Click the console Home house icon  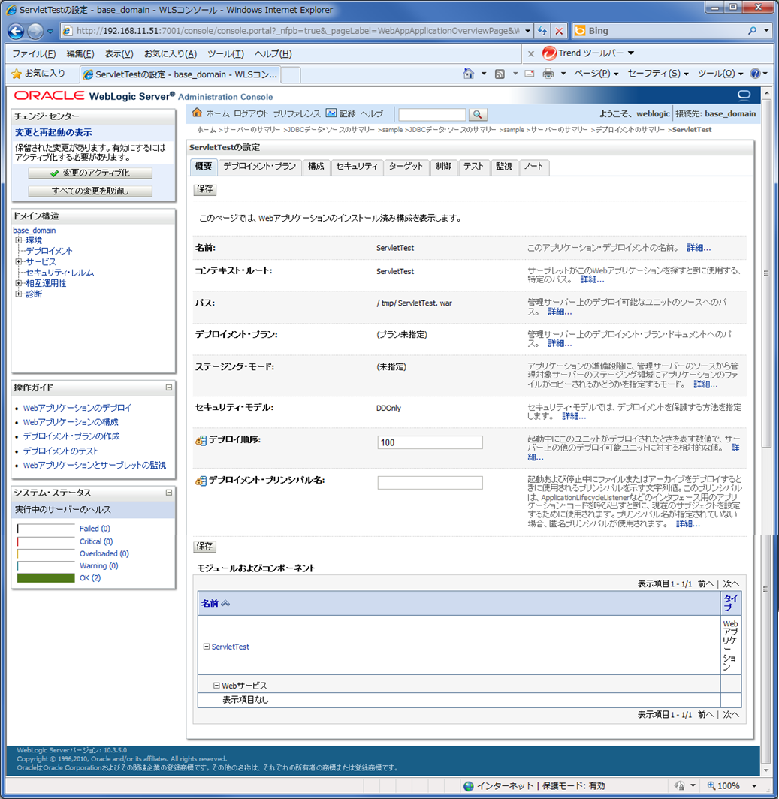click(197, 113)
